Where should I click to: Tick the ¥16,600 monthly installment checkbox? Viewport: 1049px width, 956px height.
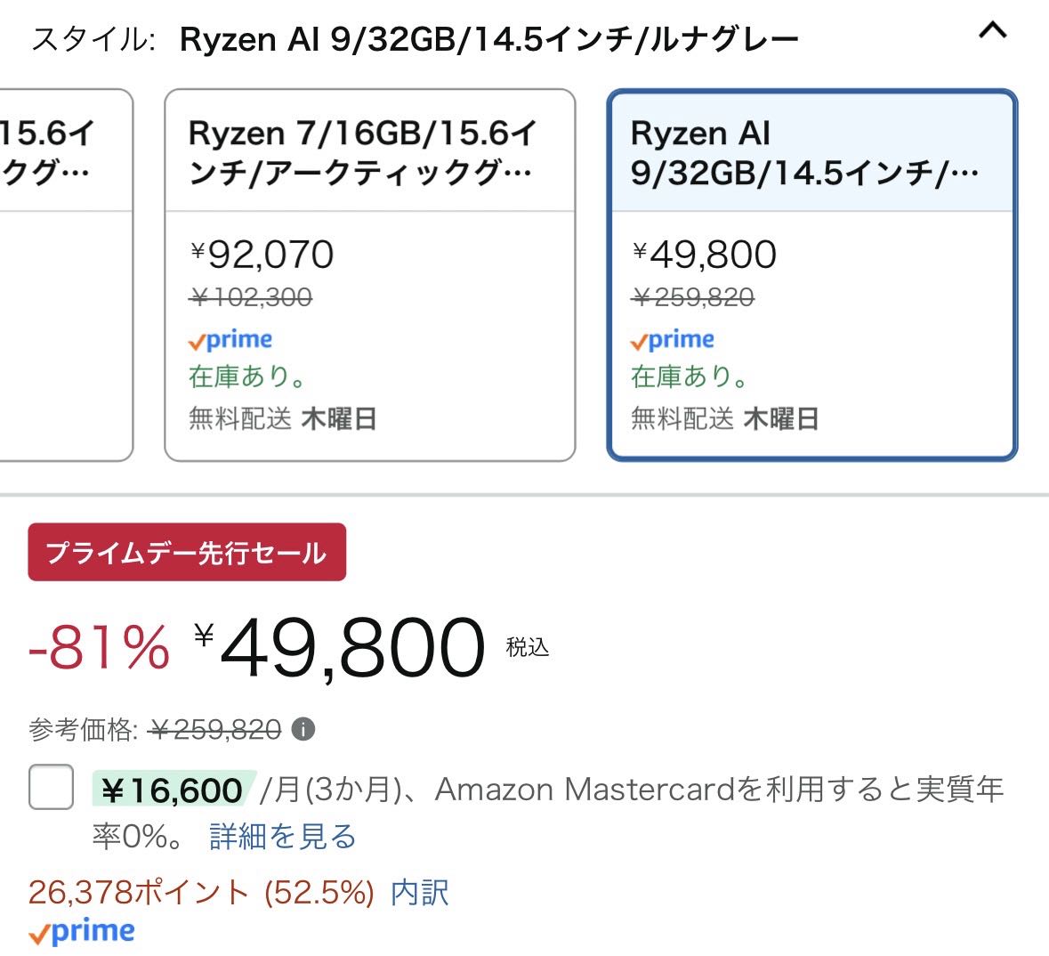[x=51, y=787]
